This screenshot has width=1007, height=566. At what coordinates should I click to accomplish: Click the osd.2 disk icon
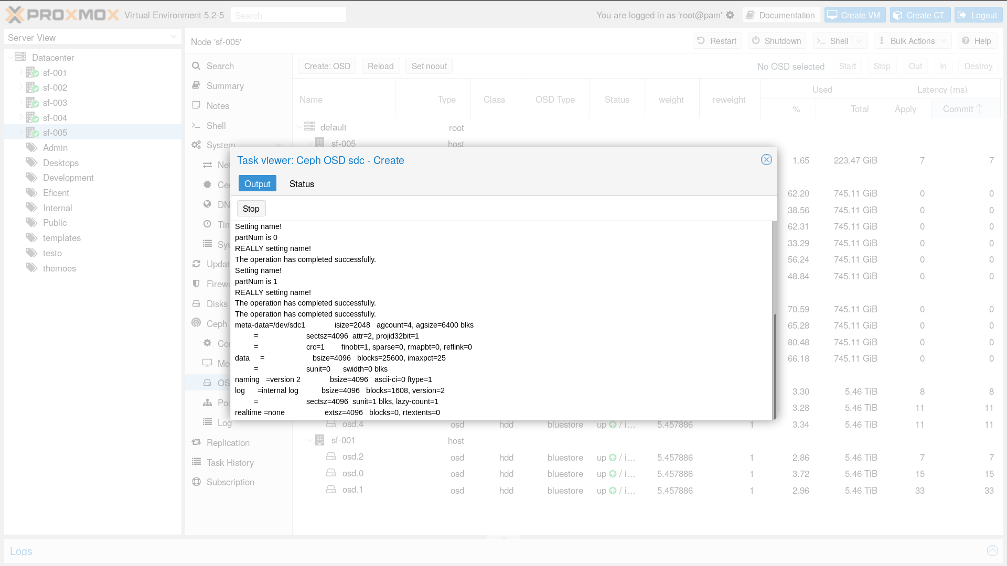331,456
